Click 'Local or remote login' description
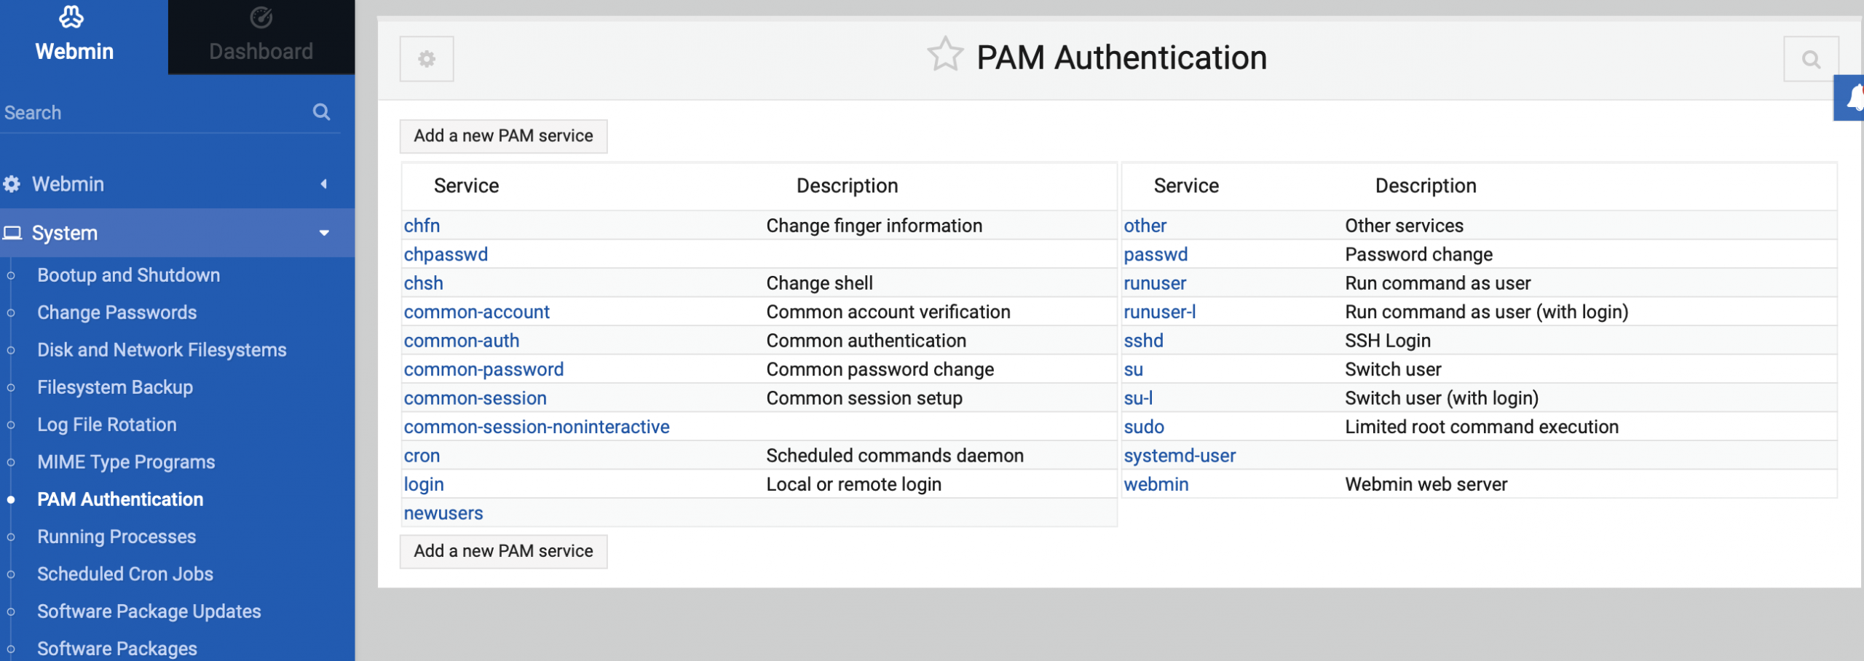 pos(853,485)
